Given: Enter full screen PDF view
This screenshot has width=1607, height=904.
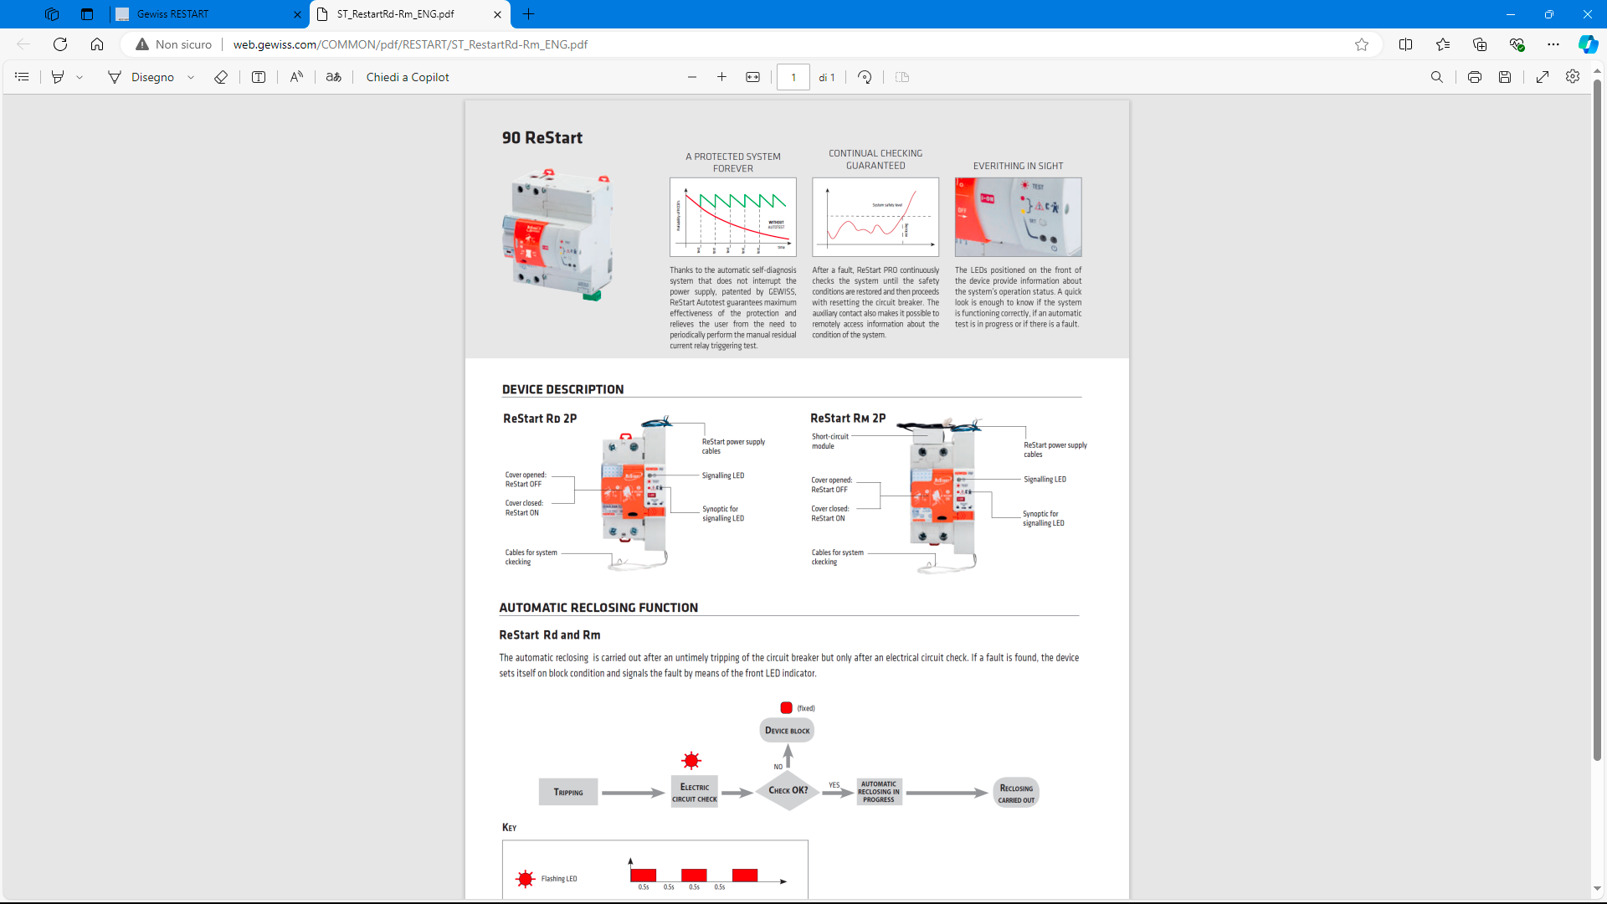Looking at the screenshot, I should 1543,77.
